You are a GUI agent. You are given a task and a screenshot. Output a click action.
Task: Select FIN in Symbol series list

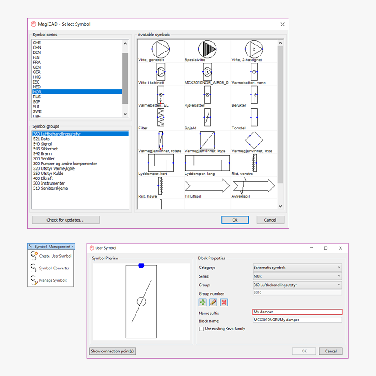pyautogui.click(x=77, y=57)
